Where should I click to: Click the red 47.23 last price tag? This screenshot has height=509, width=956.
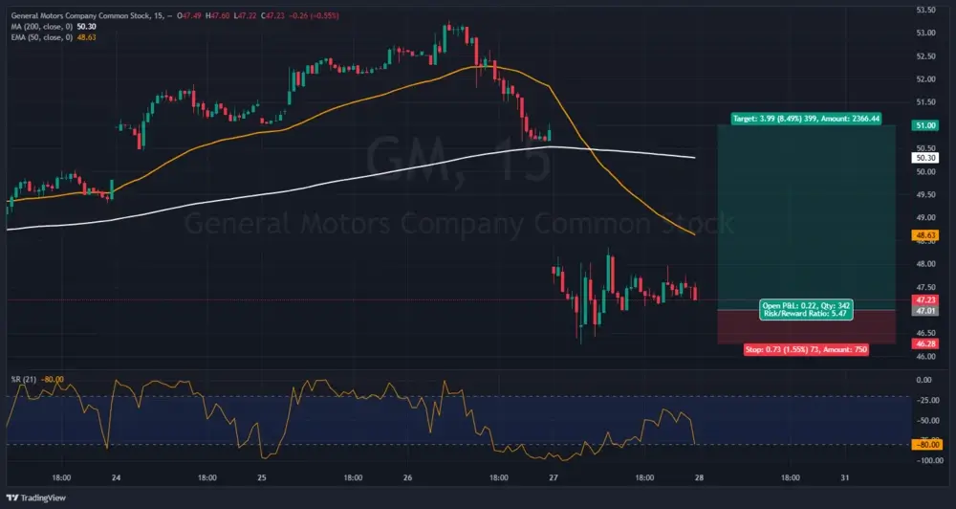pyautogui.click(x=925, y=300)
